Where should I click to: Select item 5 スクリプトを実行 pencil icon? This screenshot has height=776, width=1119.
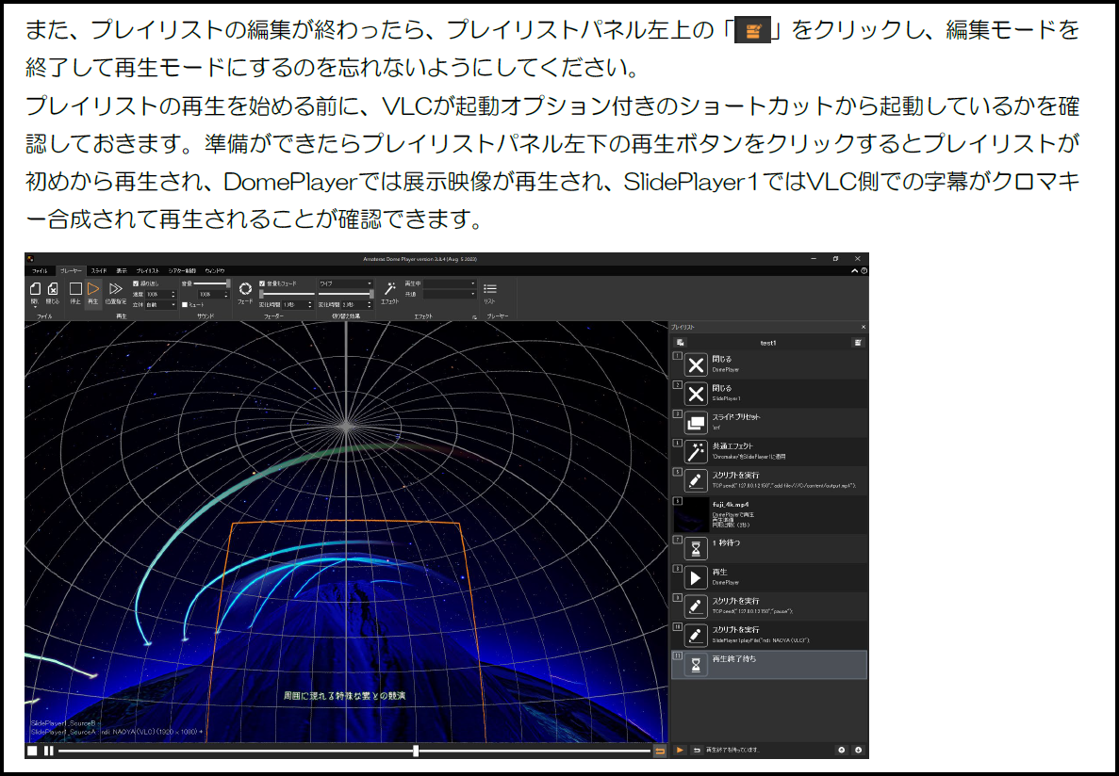[696, 480]
